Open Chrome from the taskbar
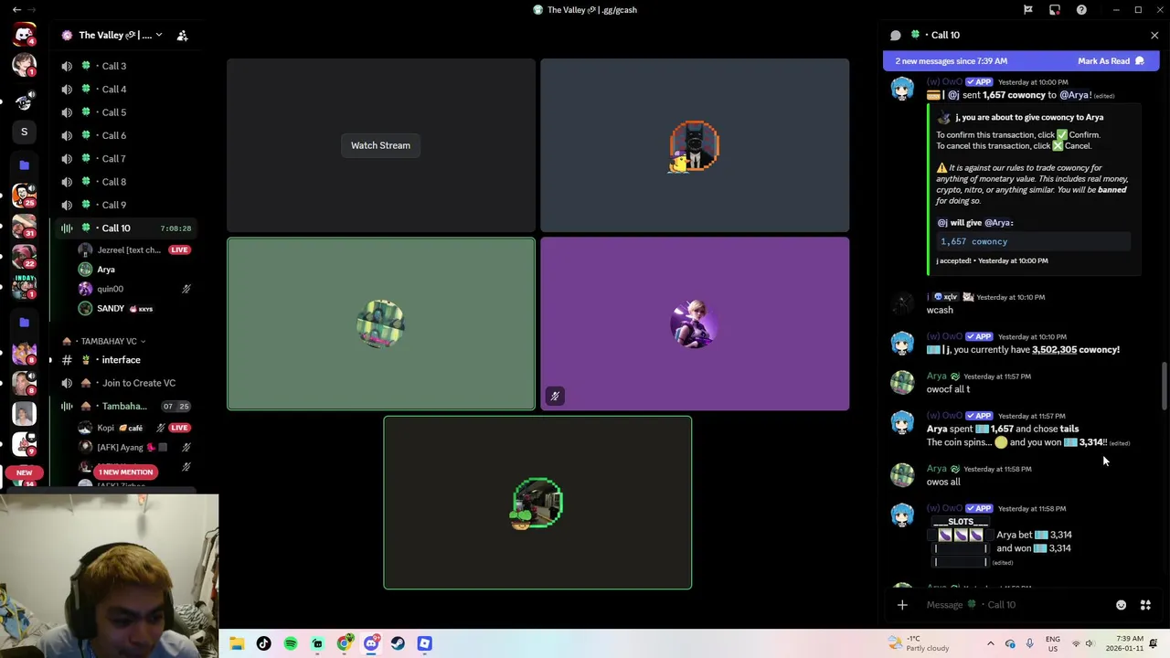Screen dimensions: 1170x658 (344, 643)
